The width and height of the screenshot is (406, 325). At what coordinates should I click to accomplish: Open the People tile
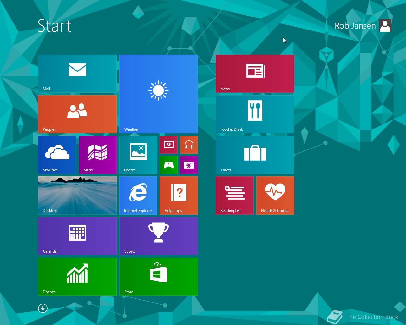(x=77, y=114)
